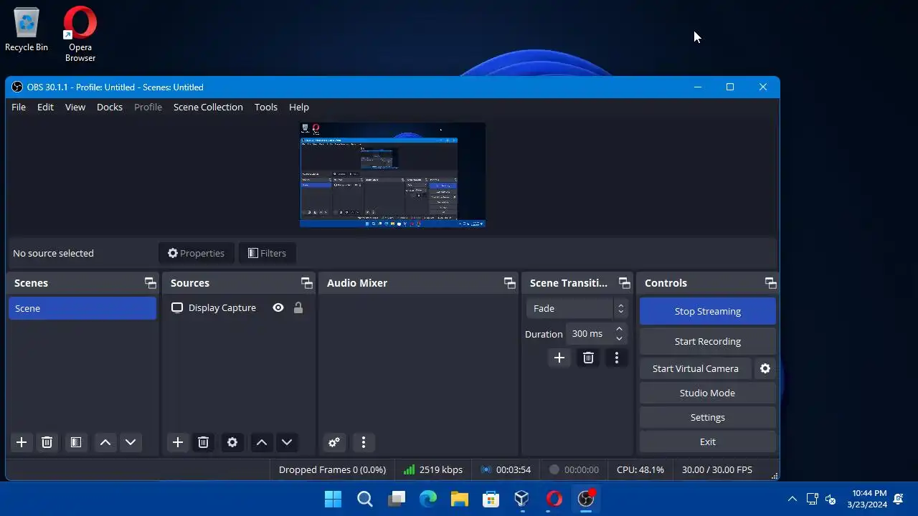Enable Studio Mode
This screenshot has width=918, height=516.
tap(708, 393)
